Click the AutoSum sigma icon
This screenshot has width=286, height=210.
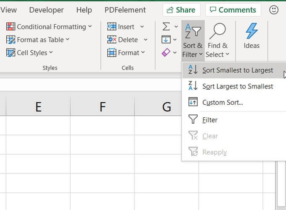pos(166,27)
